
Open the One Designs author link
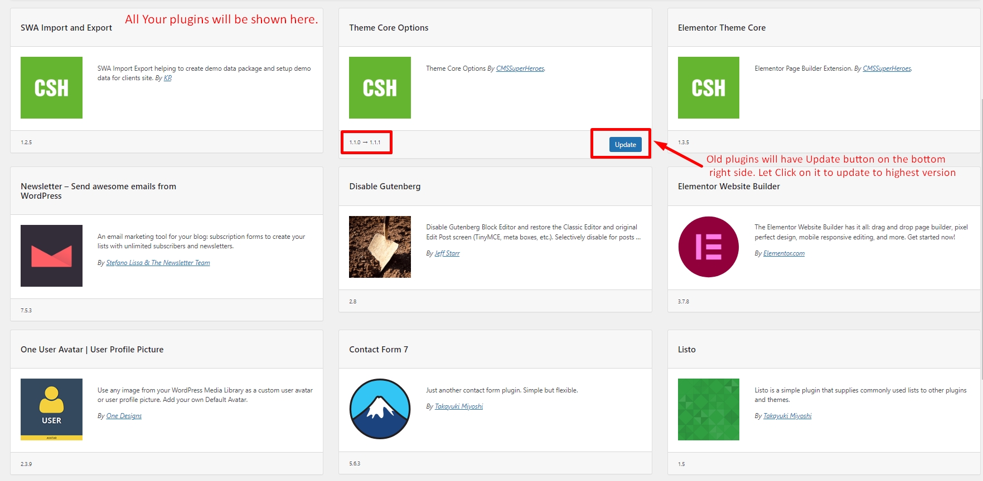click(124, 416)
